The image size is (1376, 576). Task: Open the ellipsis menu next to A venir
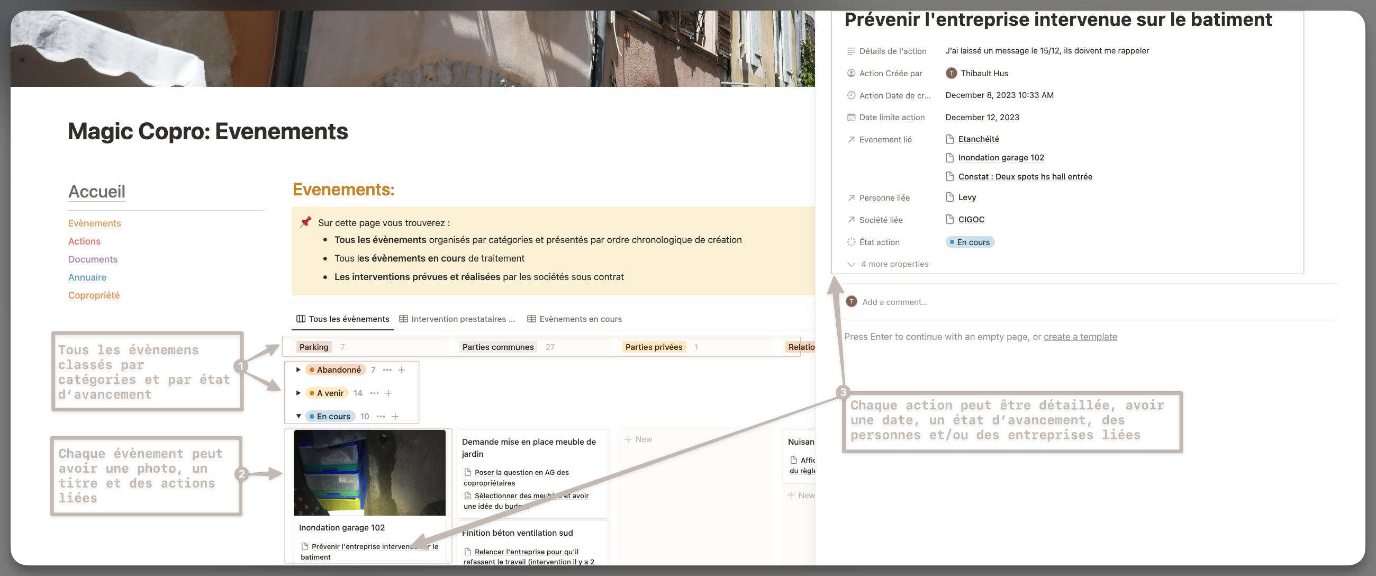pos(375,393)
